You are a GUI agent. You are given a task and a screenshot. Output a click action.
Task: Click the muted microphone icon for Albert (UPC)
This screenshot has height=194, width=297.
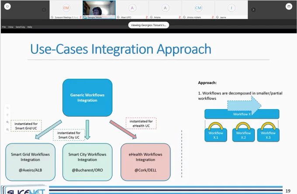tap(147, 17)
